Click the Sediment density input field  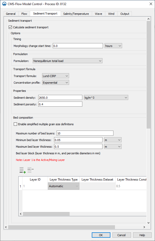tap(60, 97)
